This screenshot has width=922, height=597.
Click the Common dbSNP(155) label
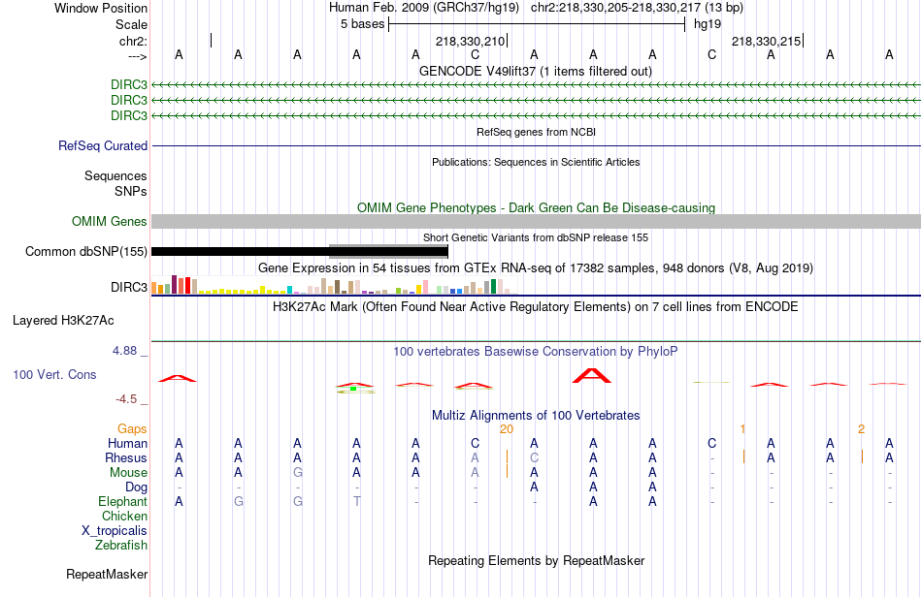(x=85, y=251)
